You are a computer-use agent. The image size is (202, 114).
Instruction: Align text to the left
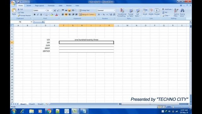(63, 15)
